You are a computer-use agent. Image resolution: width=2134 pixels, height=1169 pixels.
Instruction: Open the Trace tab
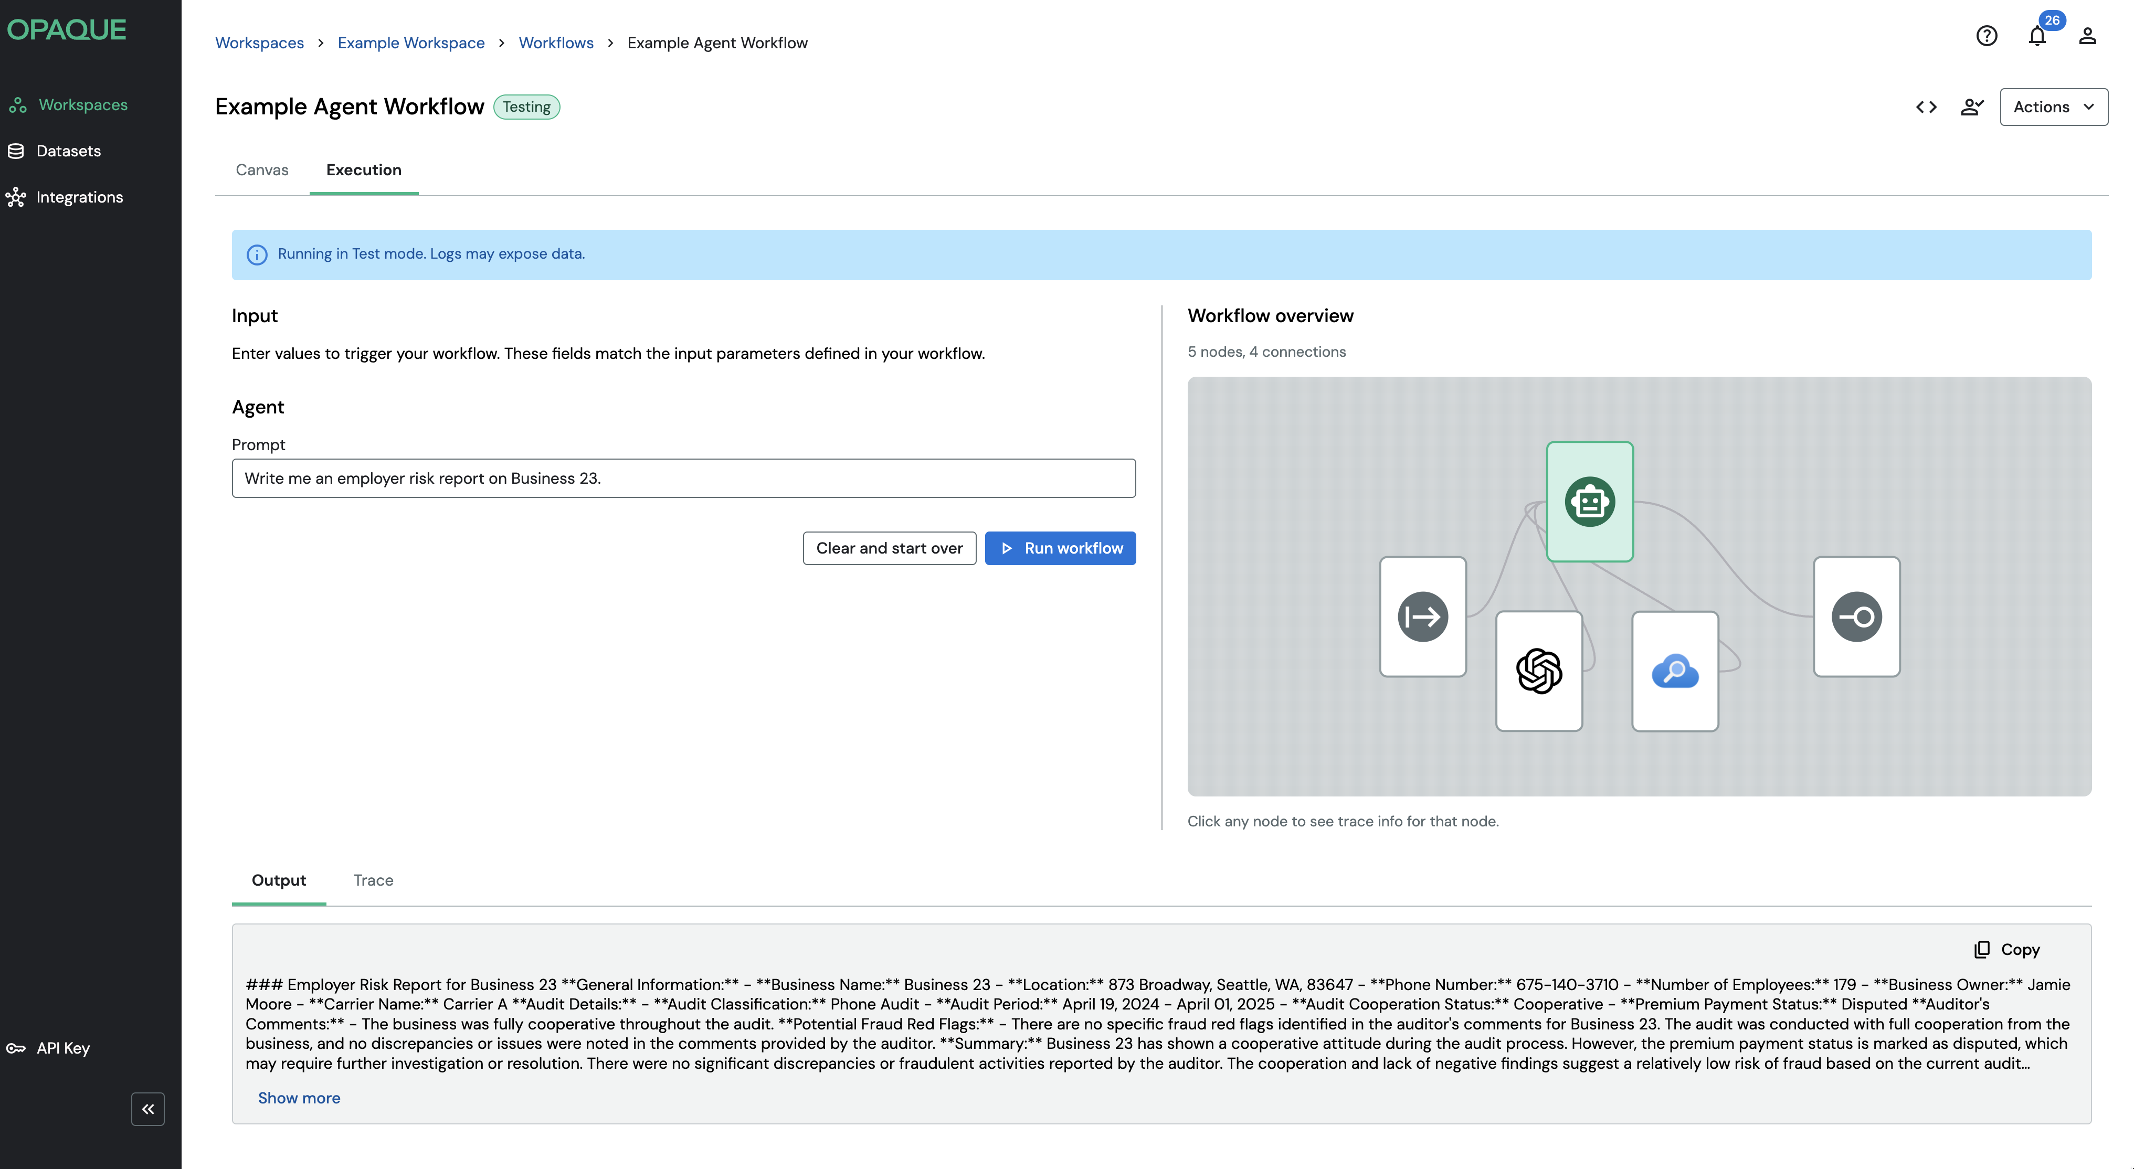point(373,880)
